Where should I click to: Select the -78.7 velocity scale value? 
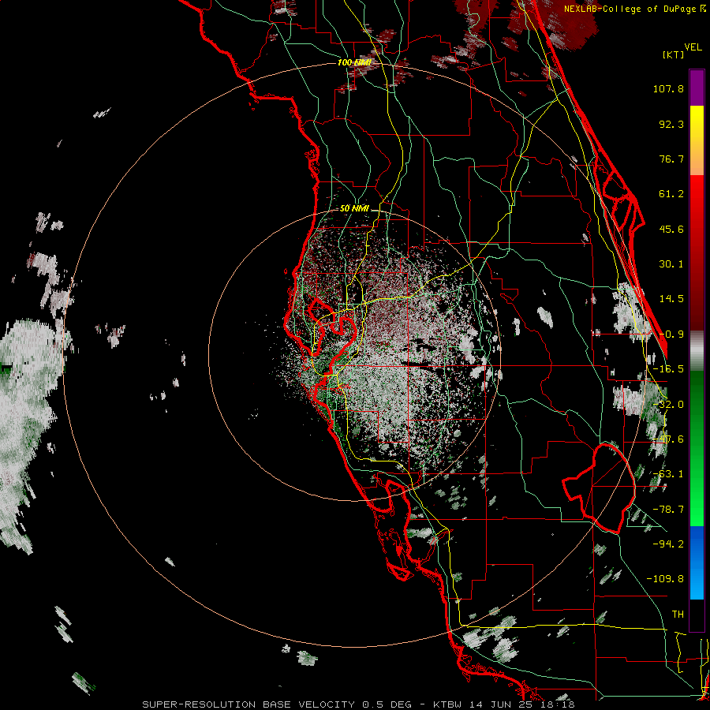coord(668,510)
